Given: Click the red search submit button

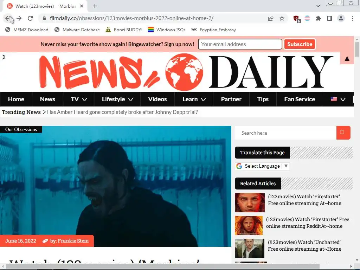Looking at the screenshot, I should coord(343,133).
